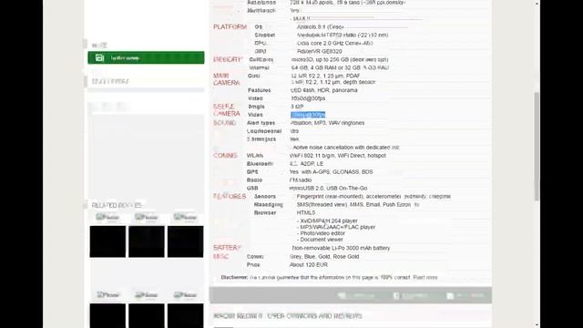Click the Colors spec label

coord(255,257)
